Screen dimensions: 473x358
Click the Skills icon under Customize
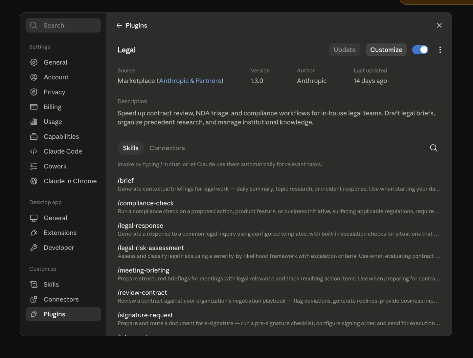(x=34, y=285)
